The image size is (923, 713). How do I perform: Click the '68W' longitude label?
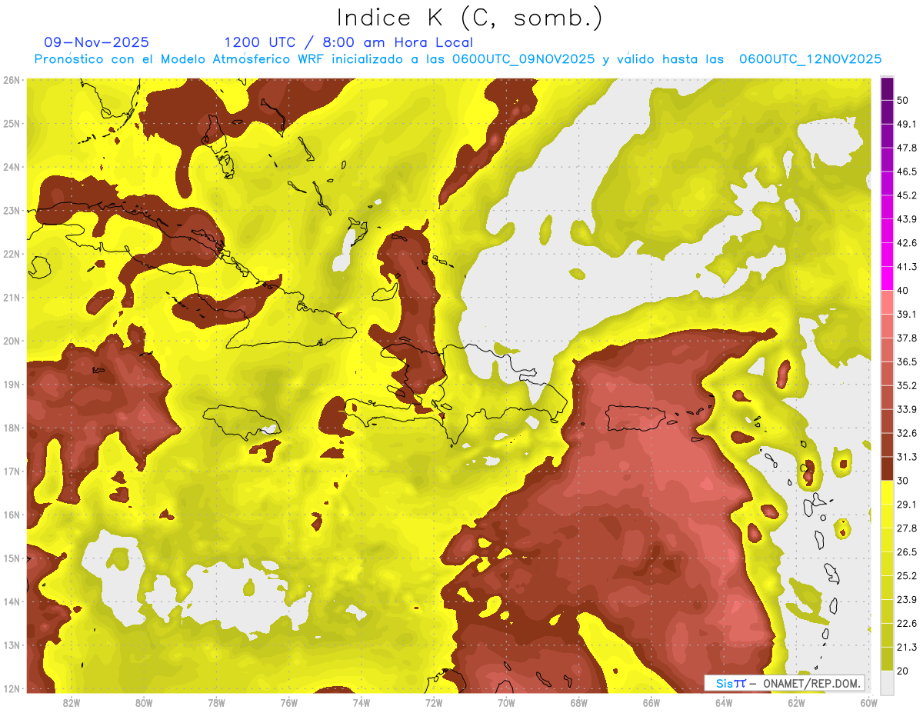pyautogui.click(x=578, y=703)
